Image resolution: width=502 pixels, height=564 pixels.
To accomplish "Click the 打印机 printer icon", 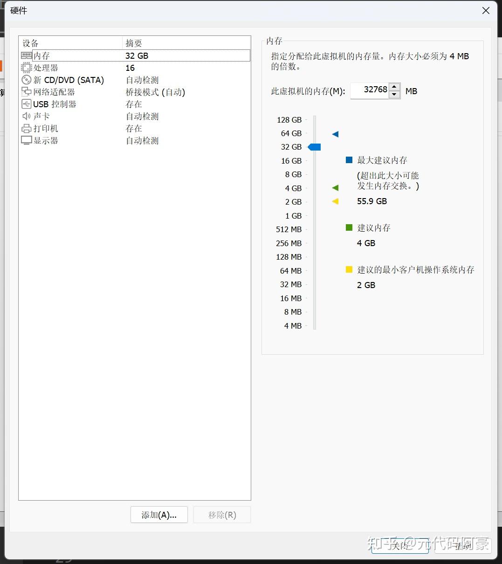I will tap(27, 128).
